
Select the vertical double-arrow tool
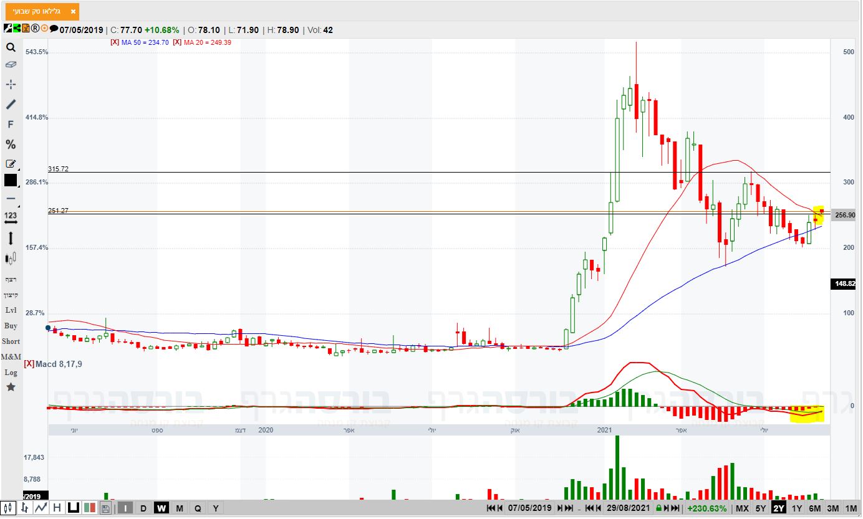pos(11,238)
